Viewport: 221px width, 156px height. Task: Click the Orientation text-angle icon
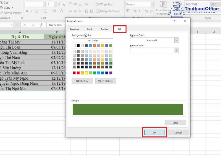86,4
